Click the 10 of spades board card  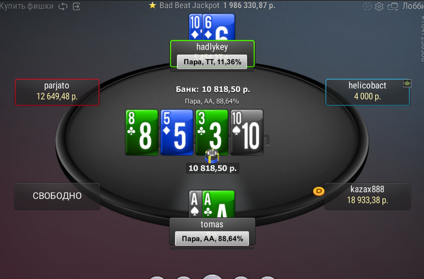(247, 132)
